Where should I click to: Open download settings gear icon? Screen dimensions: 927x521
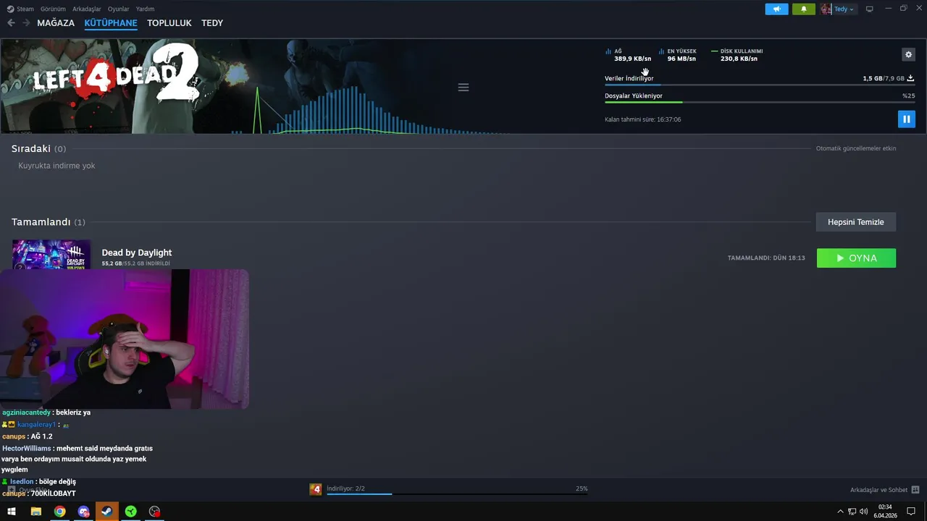click(x=909, y=54)
